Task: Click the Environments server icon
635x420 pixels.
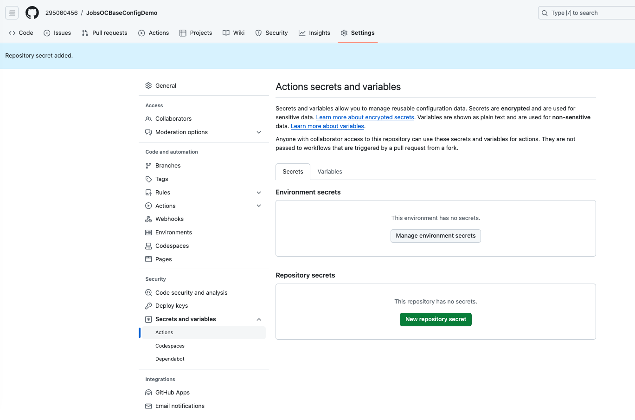Action: pos(148,233)
